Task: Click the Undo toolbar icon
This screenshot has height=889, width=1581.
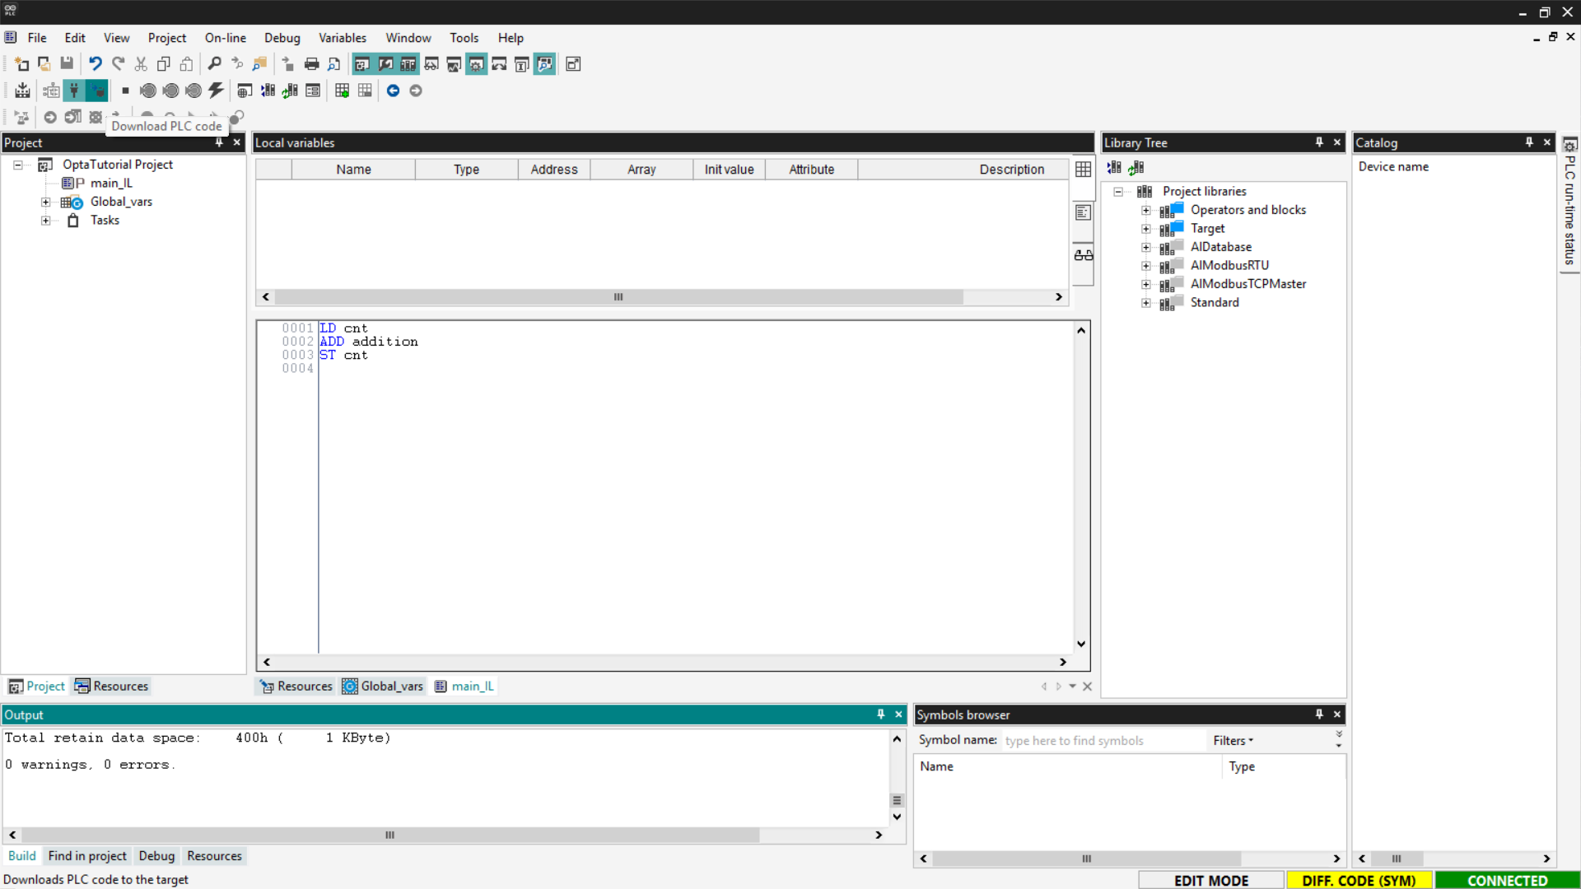Action: pyautogui.click(x=96, y=64)
